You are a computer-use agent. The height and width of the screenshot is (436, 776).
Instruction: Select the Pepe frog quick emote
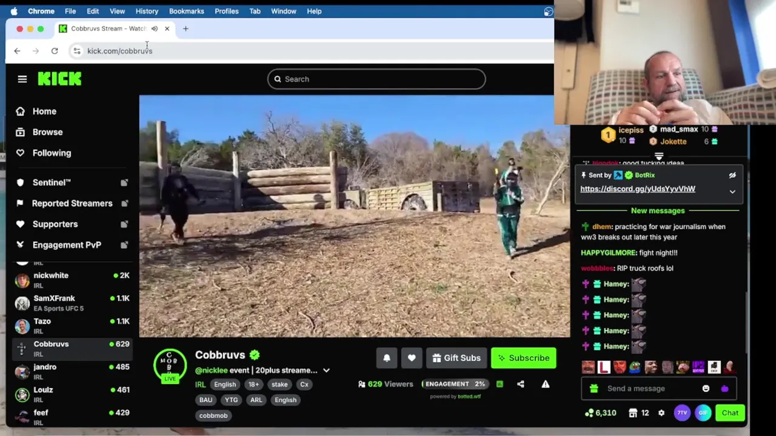635,367
